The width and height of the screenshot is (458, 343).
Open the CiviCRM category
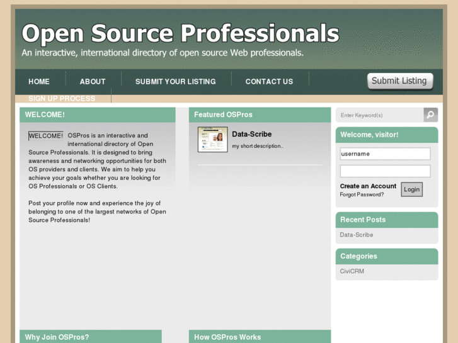point(352,271)
